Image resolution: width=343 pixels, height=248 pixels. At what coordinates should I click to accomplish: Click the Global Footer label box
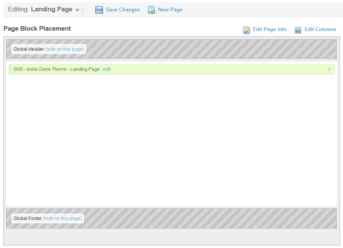[x=28, y=218]
